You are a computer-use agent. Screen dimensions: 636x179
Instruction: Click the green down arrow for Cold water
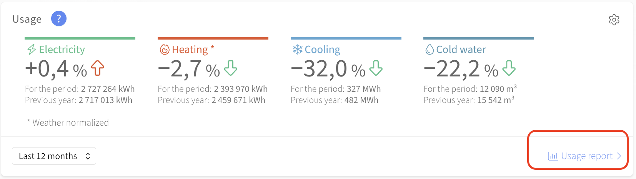coord(509,68)
